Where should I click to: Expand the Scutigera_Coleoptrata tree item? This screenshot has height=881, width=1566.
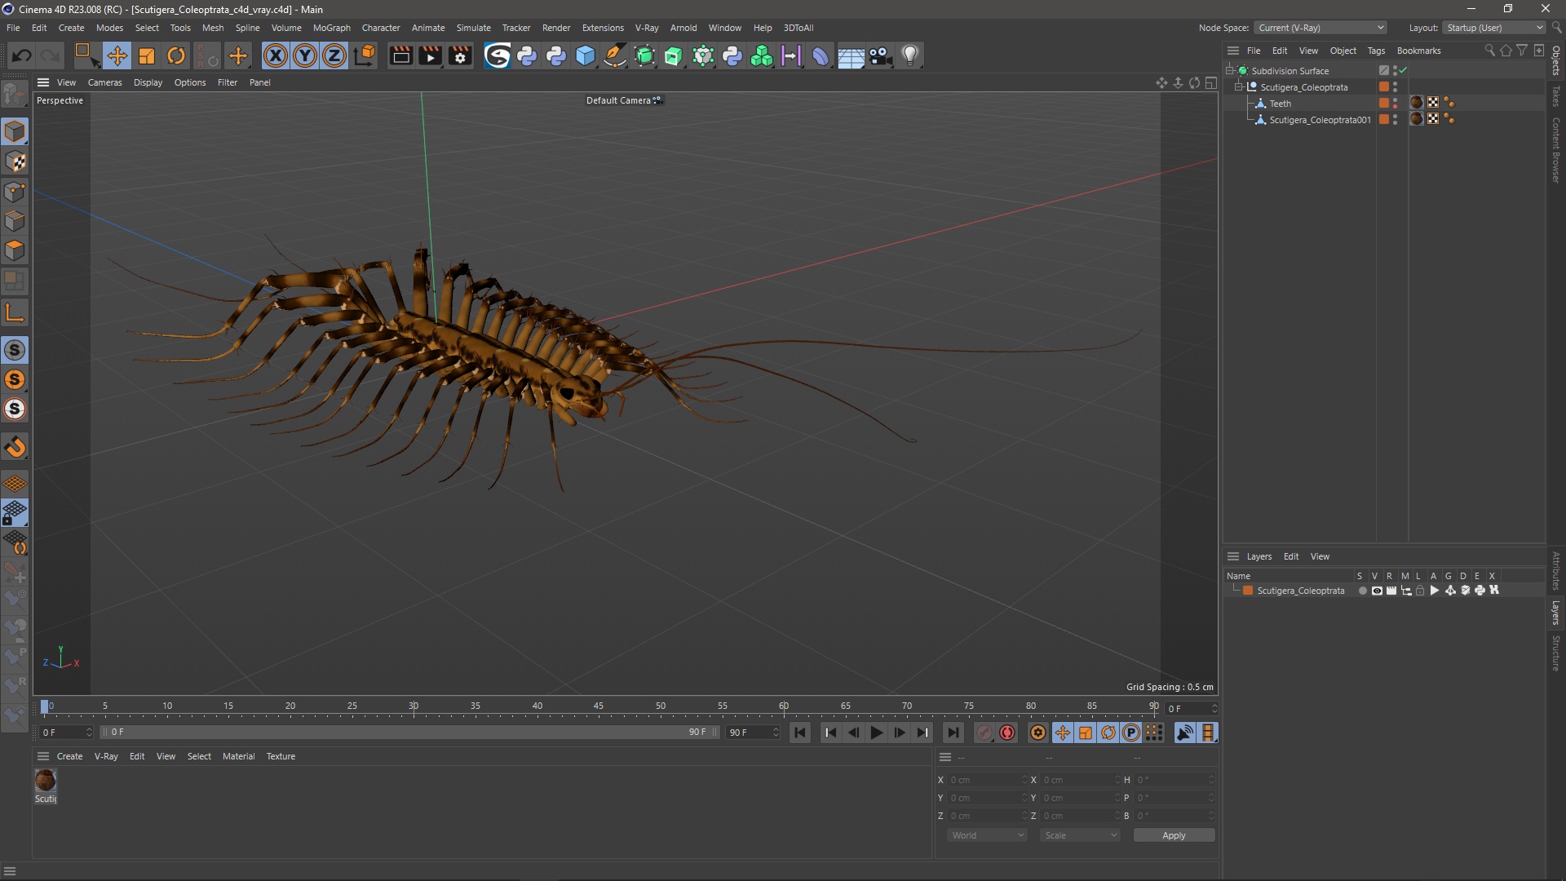point(1241,87)
